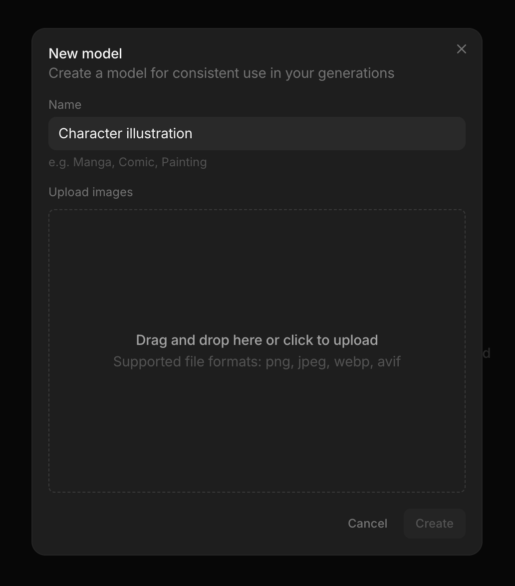
Task: Click 'png' in the supported formats text
Action: click(x=278, y=361)
